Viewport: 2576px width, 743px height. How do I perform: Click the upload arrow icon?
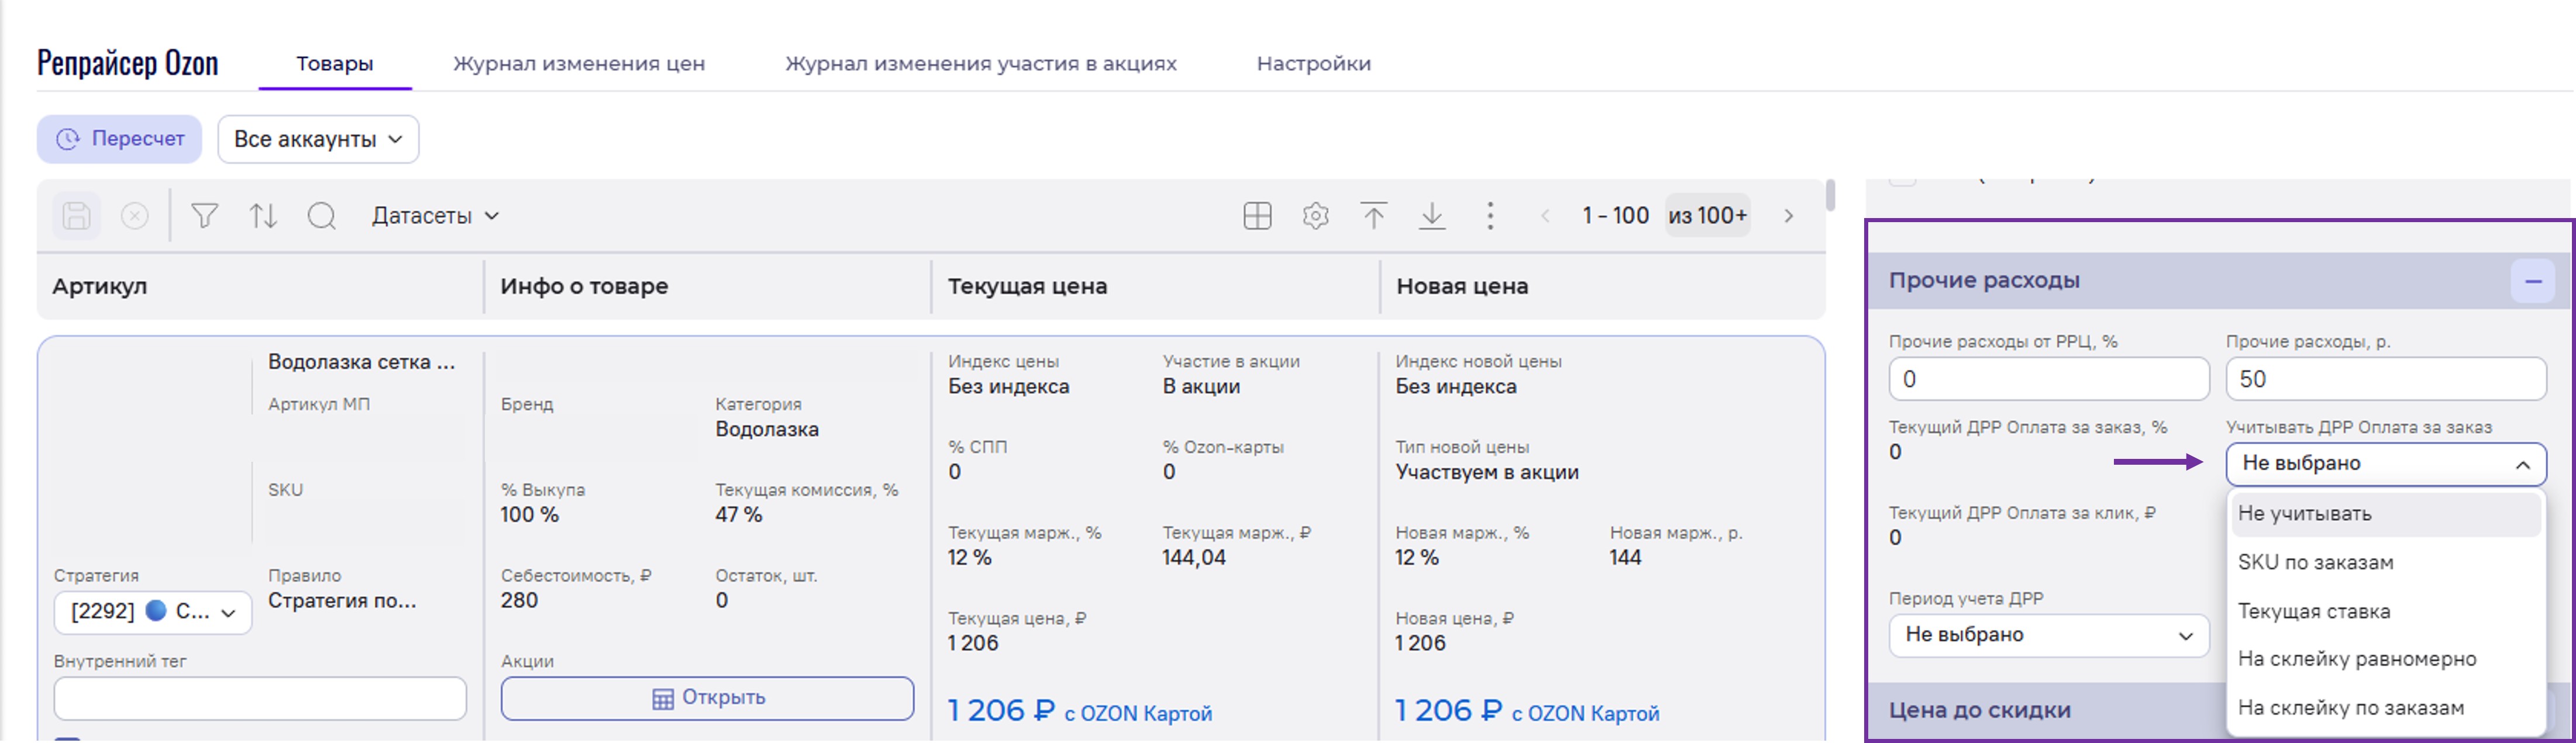click(x=1373, y=216)
